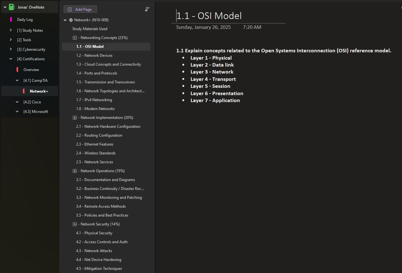The width and height of the screenshot is (402, 273).
Task: Click the pink section marker for Daily Log
Action: point(11,20)
